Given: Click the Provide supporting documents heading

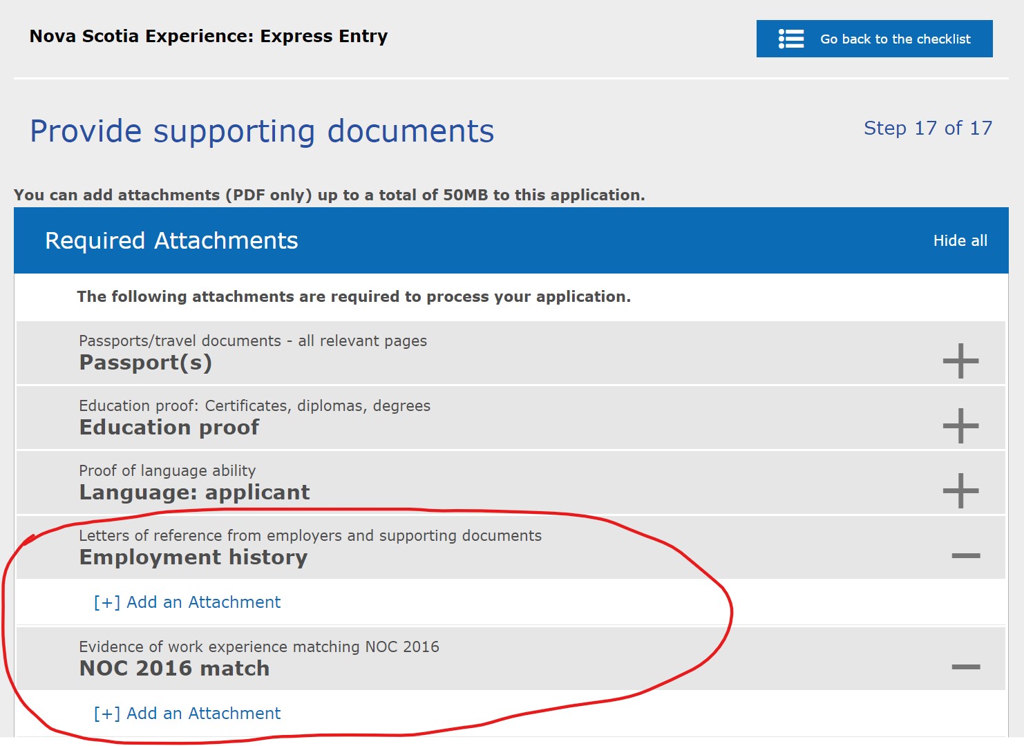Looking at the screenshot, I should click(262, 131).
